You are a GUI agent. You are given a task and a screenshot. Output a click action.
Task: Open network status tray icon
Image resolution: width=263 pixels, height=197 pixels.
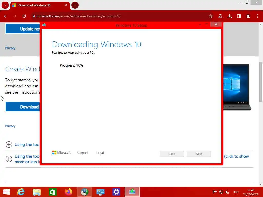click(x=221, y=192)
